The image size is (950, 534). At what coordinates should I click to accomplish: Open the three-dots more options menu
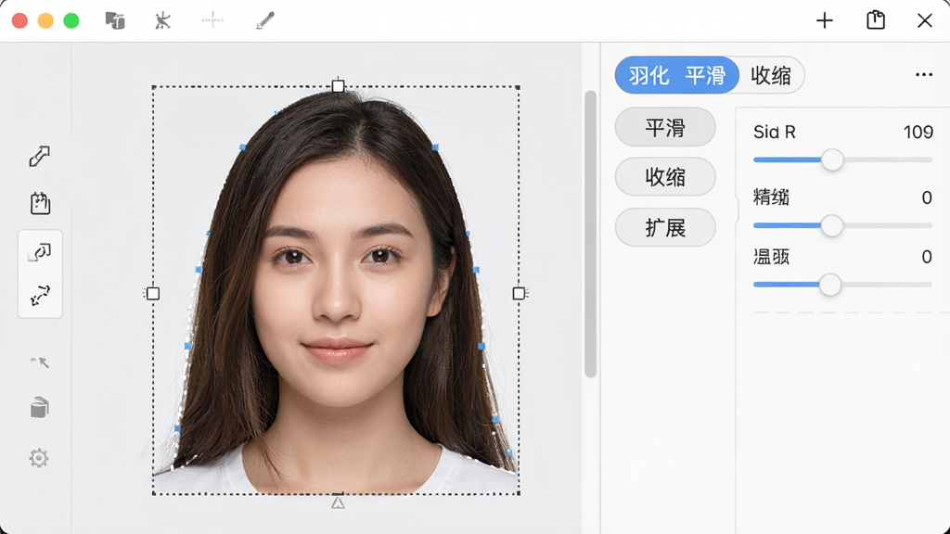coord(924,74)
